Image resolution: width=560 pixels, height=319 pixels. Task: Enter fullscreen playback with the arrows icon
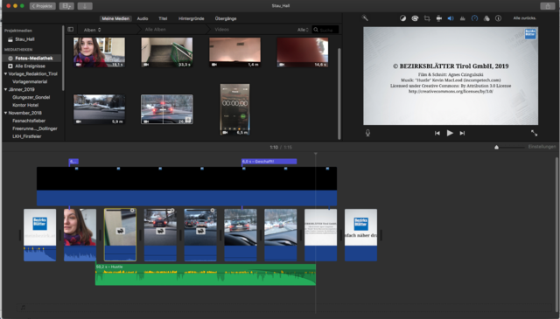point(534,133)
